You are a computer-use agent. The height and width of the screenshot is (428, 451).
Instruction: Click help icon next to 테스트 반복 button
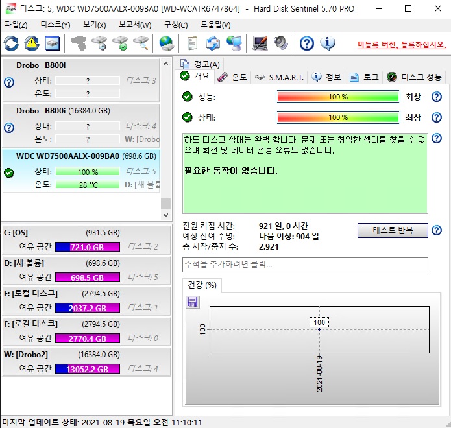[x=437, y=230]
